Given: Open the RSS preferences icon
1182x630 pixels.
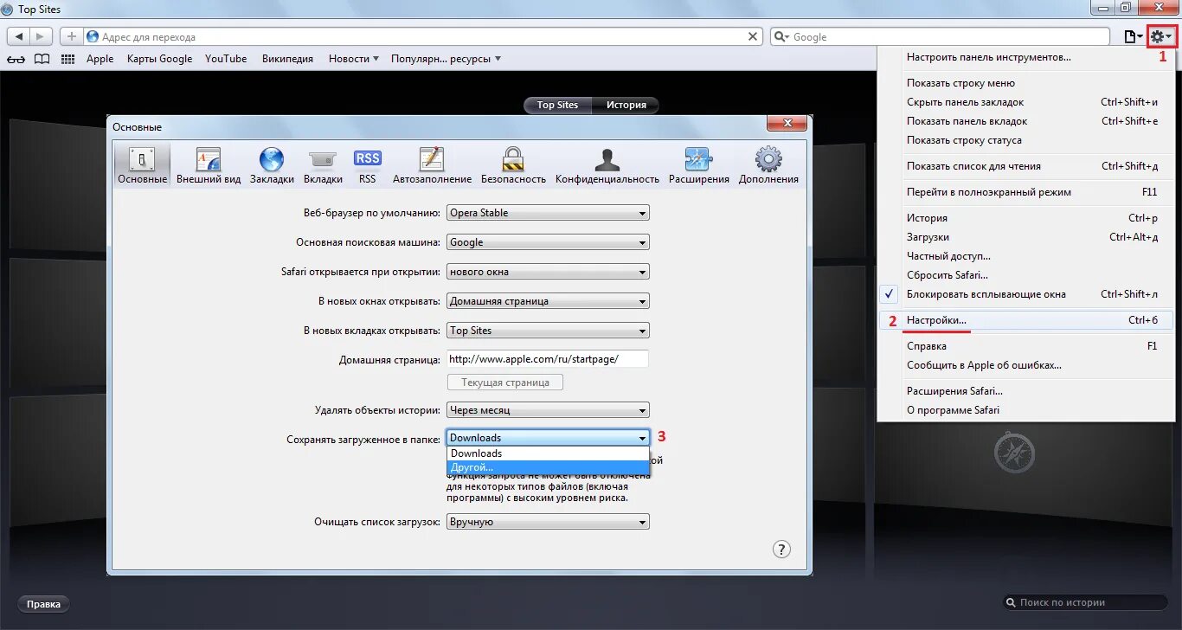Looking at the screenshot, I should click(x=368, y=165).
